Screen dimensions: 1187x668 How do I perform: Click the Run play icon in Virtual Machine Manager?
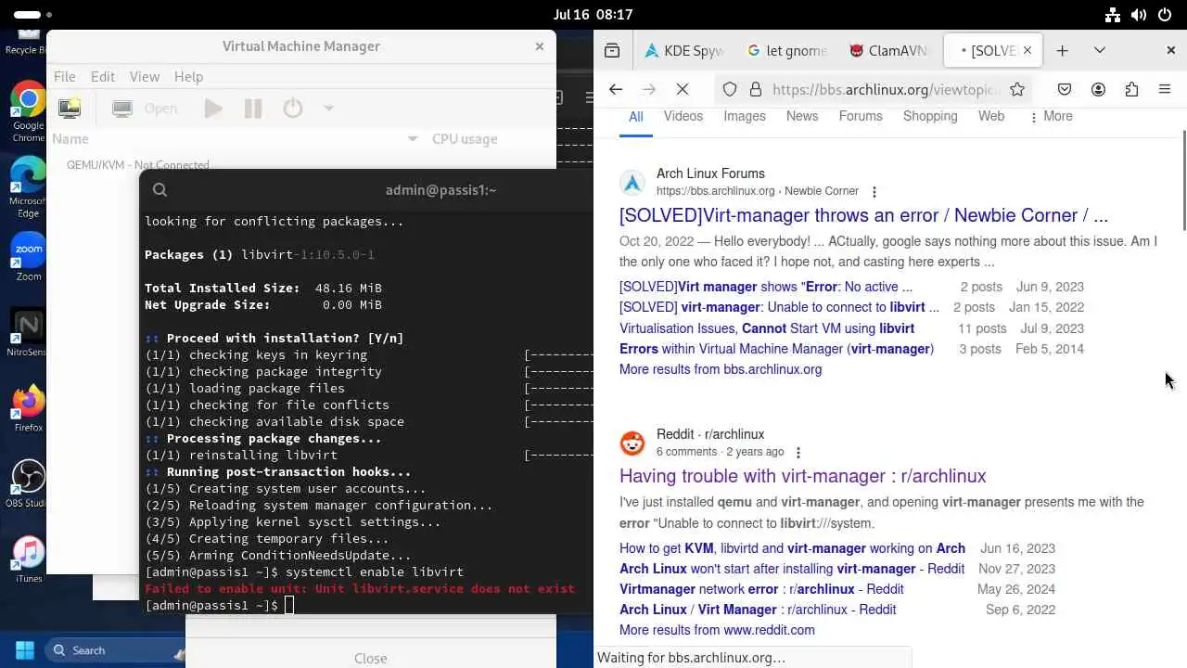click(x=213, y=109)
